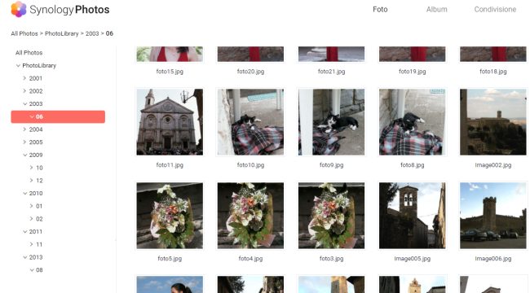Open the foto15.jpg thumbnail
The width and height of the screenshot is (530, 293).
[x=170, y=54]
